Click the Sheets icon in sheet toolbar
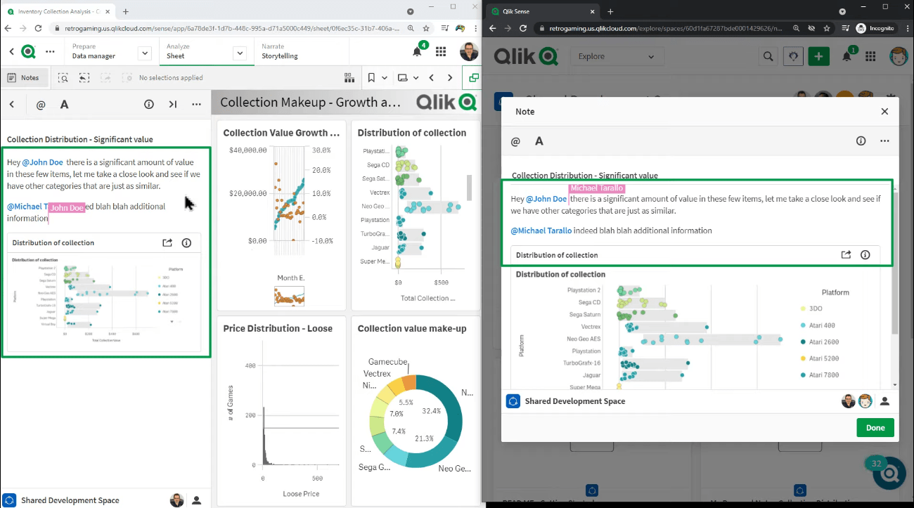The width and height of the screenshot is (914, 508). click(402, 78)
